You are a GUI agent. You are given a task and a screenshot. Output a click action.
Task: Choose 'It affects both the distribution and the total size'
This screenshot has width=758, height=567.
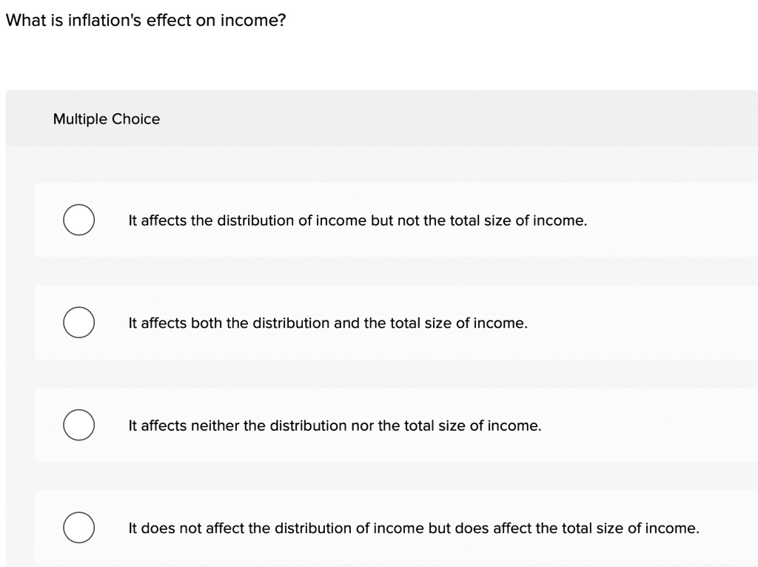(328, 323)
